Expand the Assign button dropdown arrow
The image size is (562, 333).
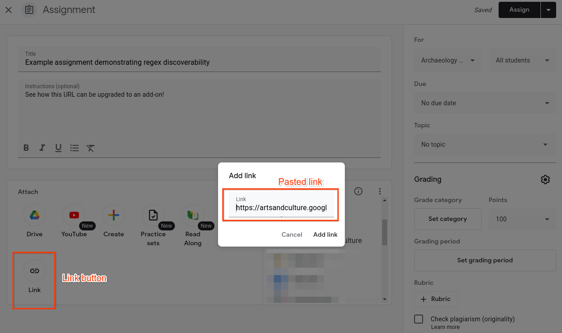coord(549,9)
